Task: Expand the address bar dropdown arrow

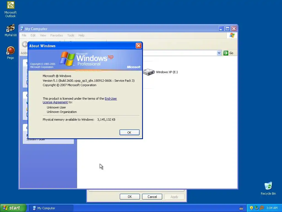Action: pos(219,53)
